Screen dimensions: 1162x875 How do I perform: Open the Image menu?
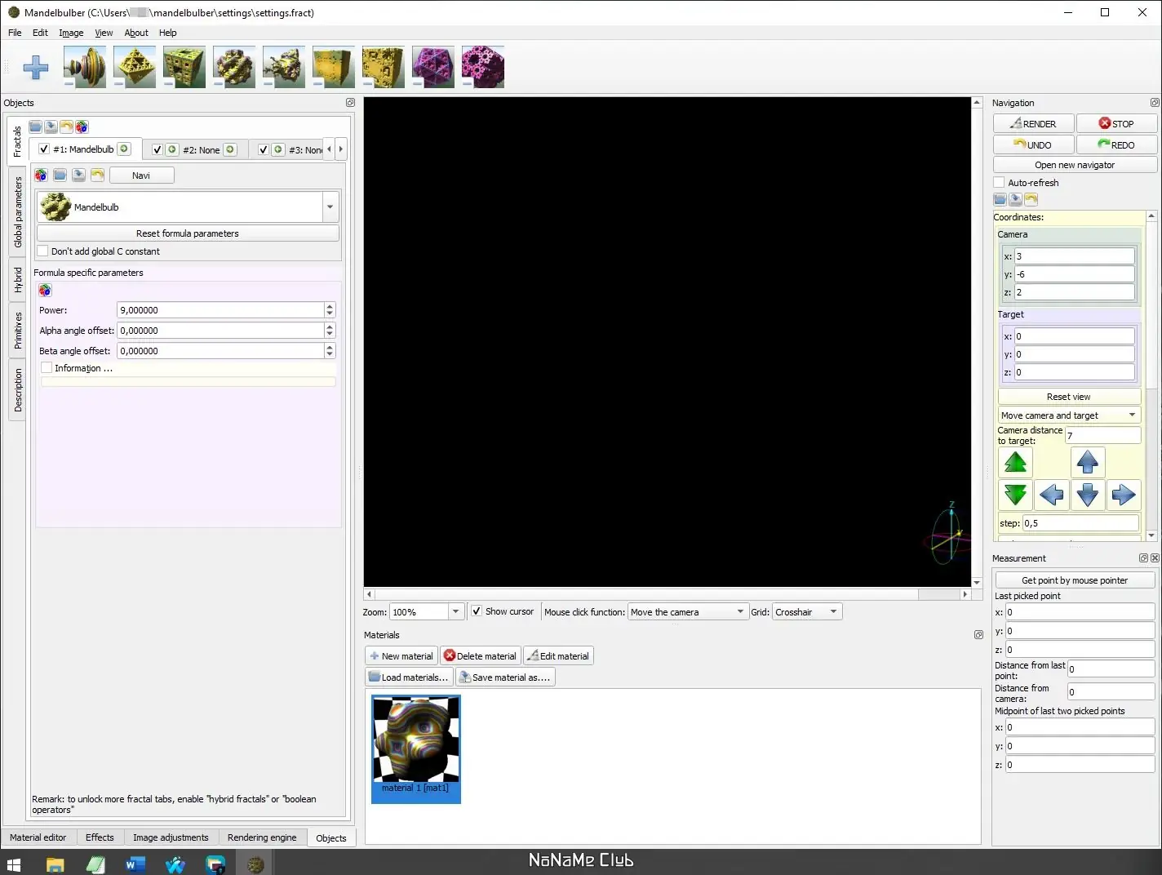[x=71, y=33]
